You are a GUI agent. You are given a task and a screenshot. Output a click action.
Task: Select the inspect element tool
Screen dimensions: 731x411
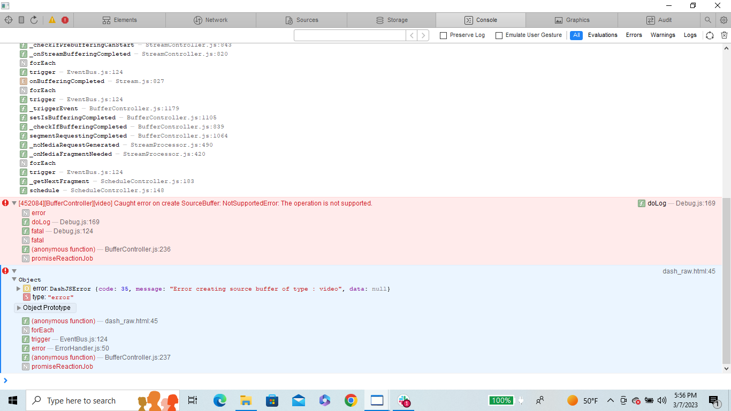pos(8,20)
